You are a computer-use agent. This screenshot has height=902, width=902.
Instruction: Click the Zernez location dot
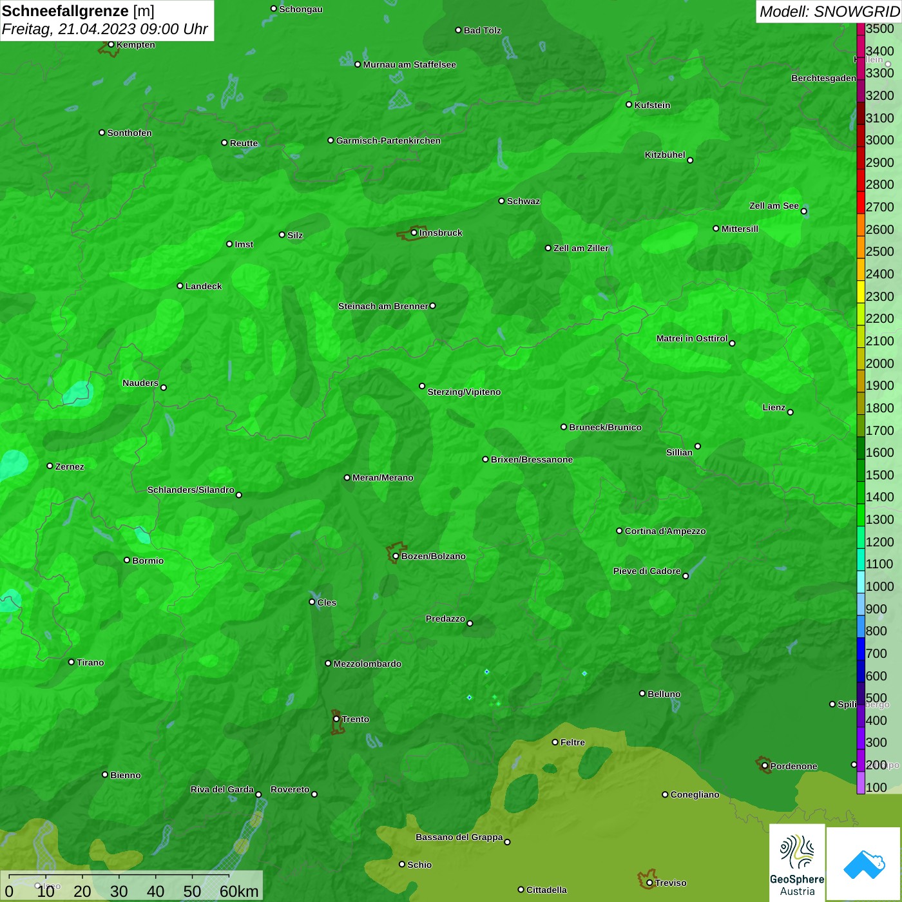coord(50,466)
